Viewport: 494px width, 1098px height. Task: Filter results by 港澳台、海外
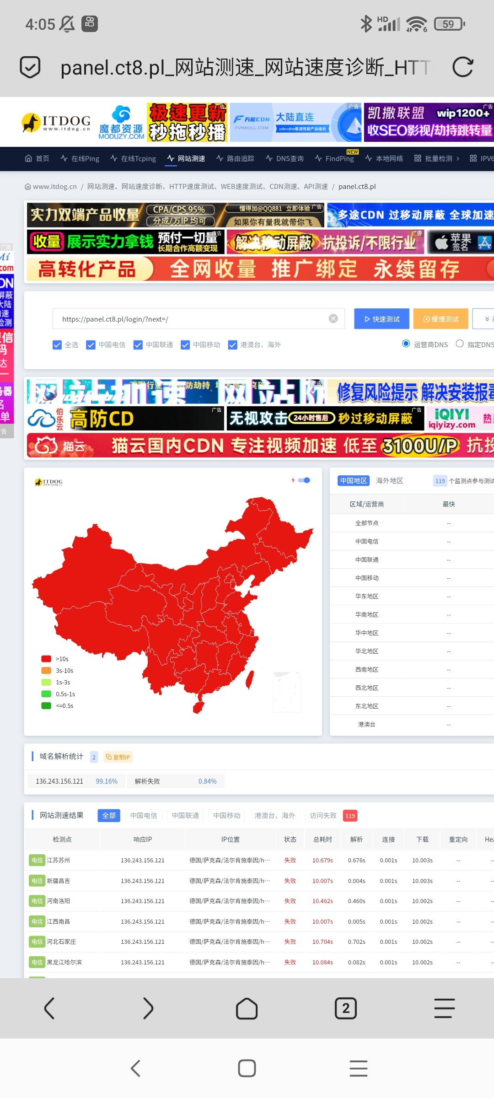(x=275, y=815)
